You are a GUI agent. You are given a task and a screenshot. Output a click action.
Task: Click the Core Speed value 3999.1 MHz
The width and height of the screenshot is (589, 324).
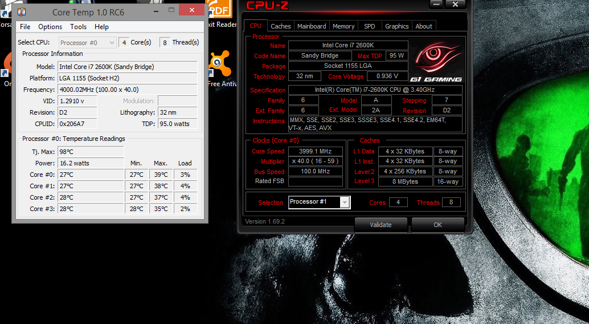coord(315,151)
